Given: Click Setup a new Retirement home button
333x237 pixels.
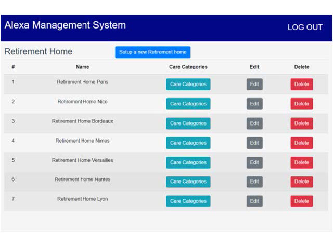Looking at the screenshot, I should [152, 52].
